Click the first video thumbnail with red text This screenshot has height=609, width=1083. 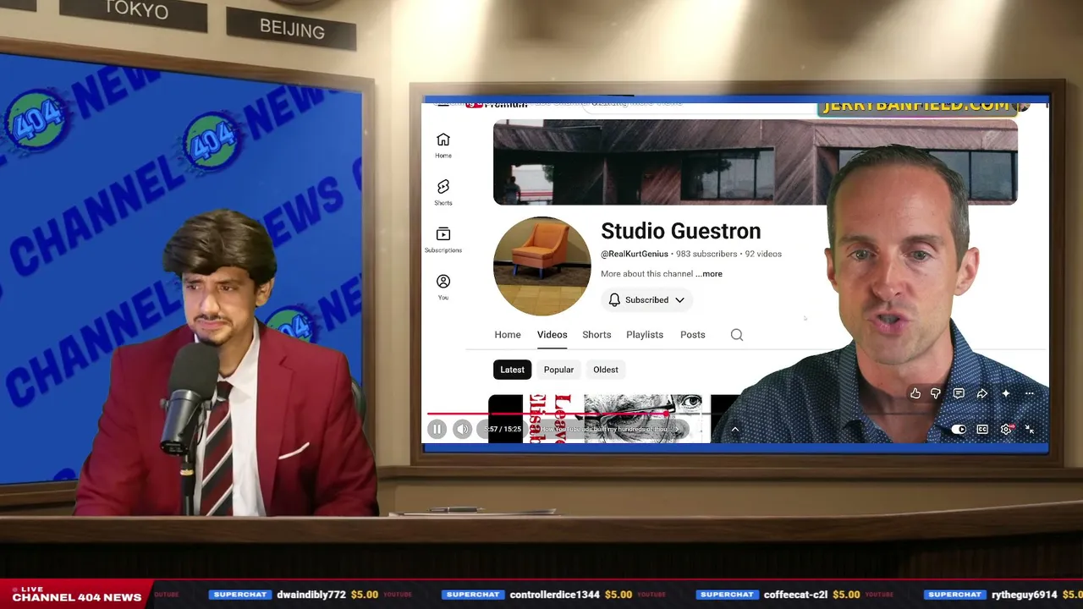coord(594,419)
